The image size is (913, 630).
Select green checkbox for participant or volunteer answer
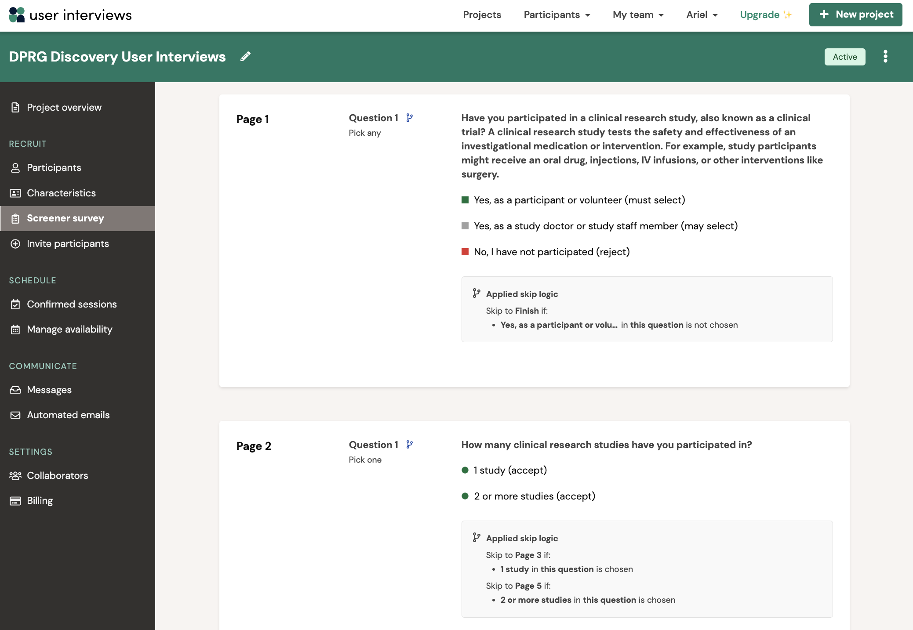click(x=465, y=200)
